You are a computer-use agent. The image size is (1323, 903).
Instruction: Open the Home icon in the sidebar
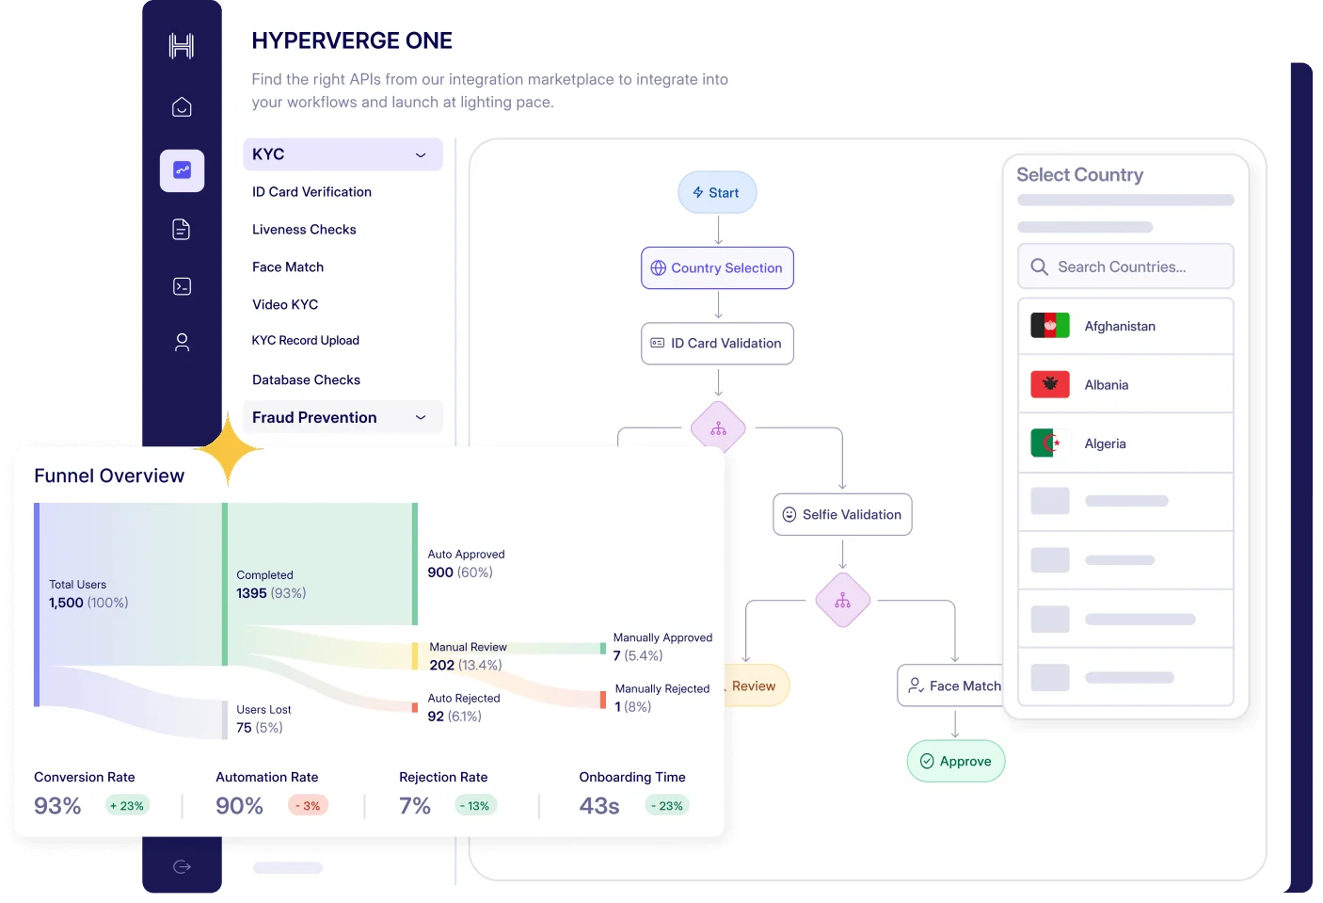click(x=181, y=106)
